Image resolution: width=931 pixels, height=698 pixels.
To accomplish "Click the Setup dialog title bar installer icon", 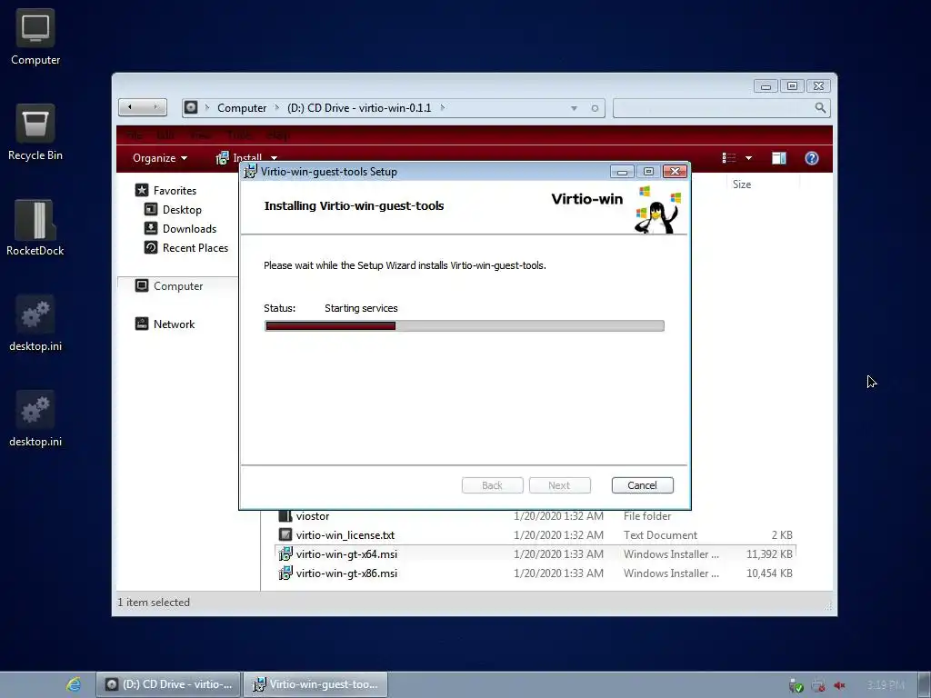I will tap(251, 172).
